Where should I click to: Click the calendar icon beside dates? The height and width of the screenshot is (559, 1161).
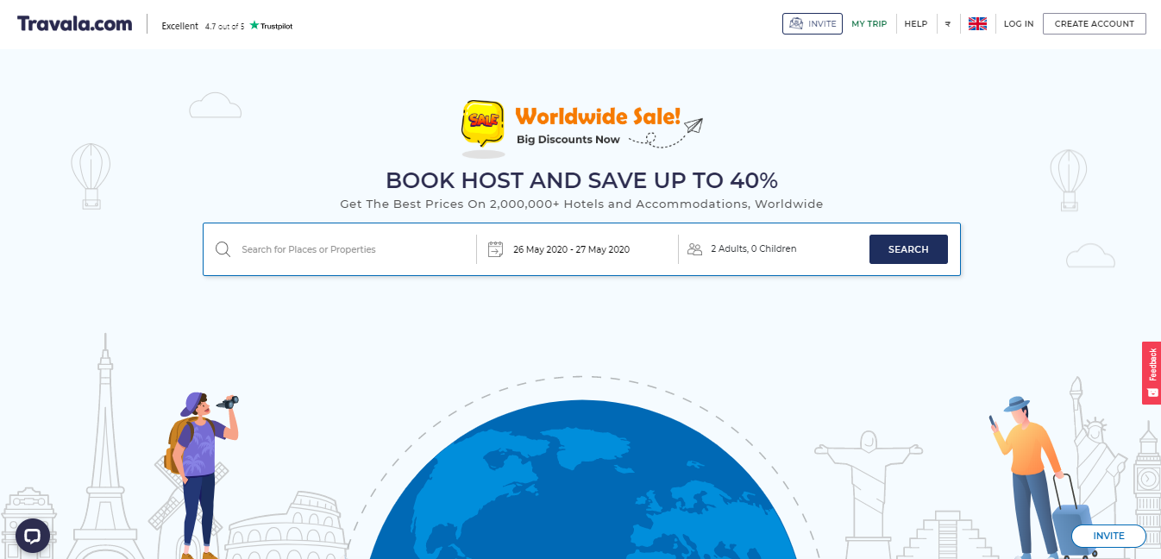coord(495,249)
